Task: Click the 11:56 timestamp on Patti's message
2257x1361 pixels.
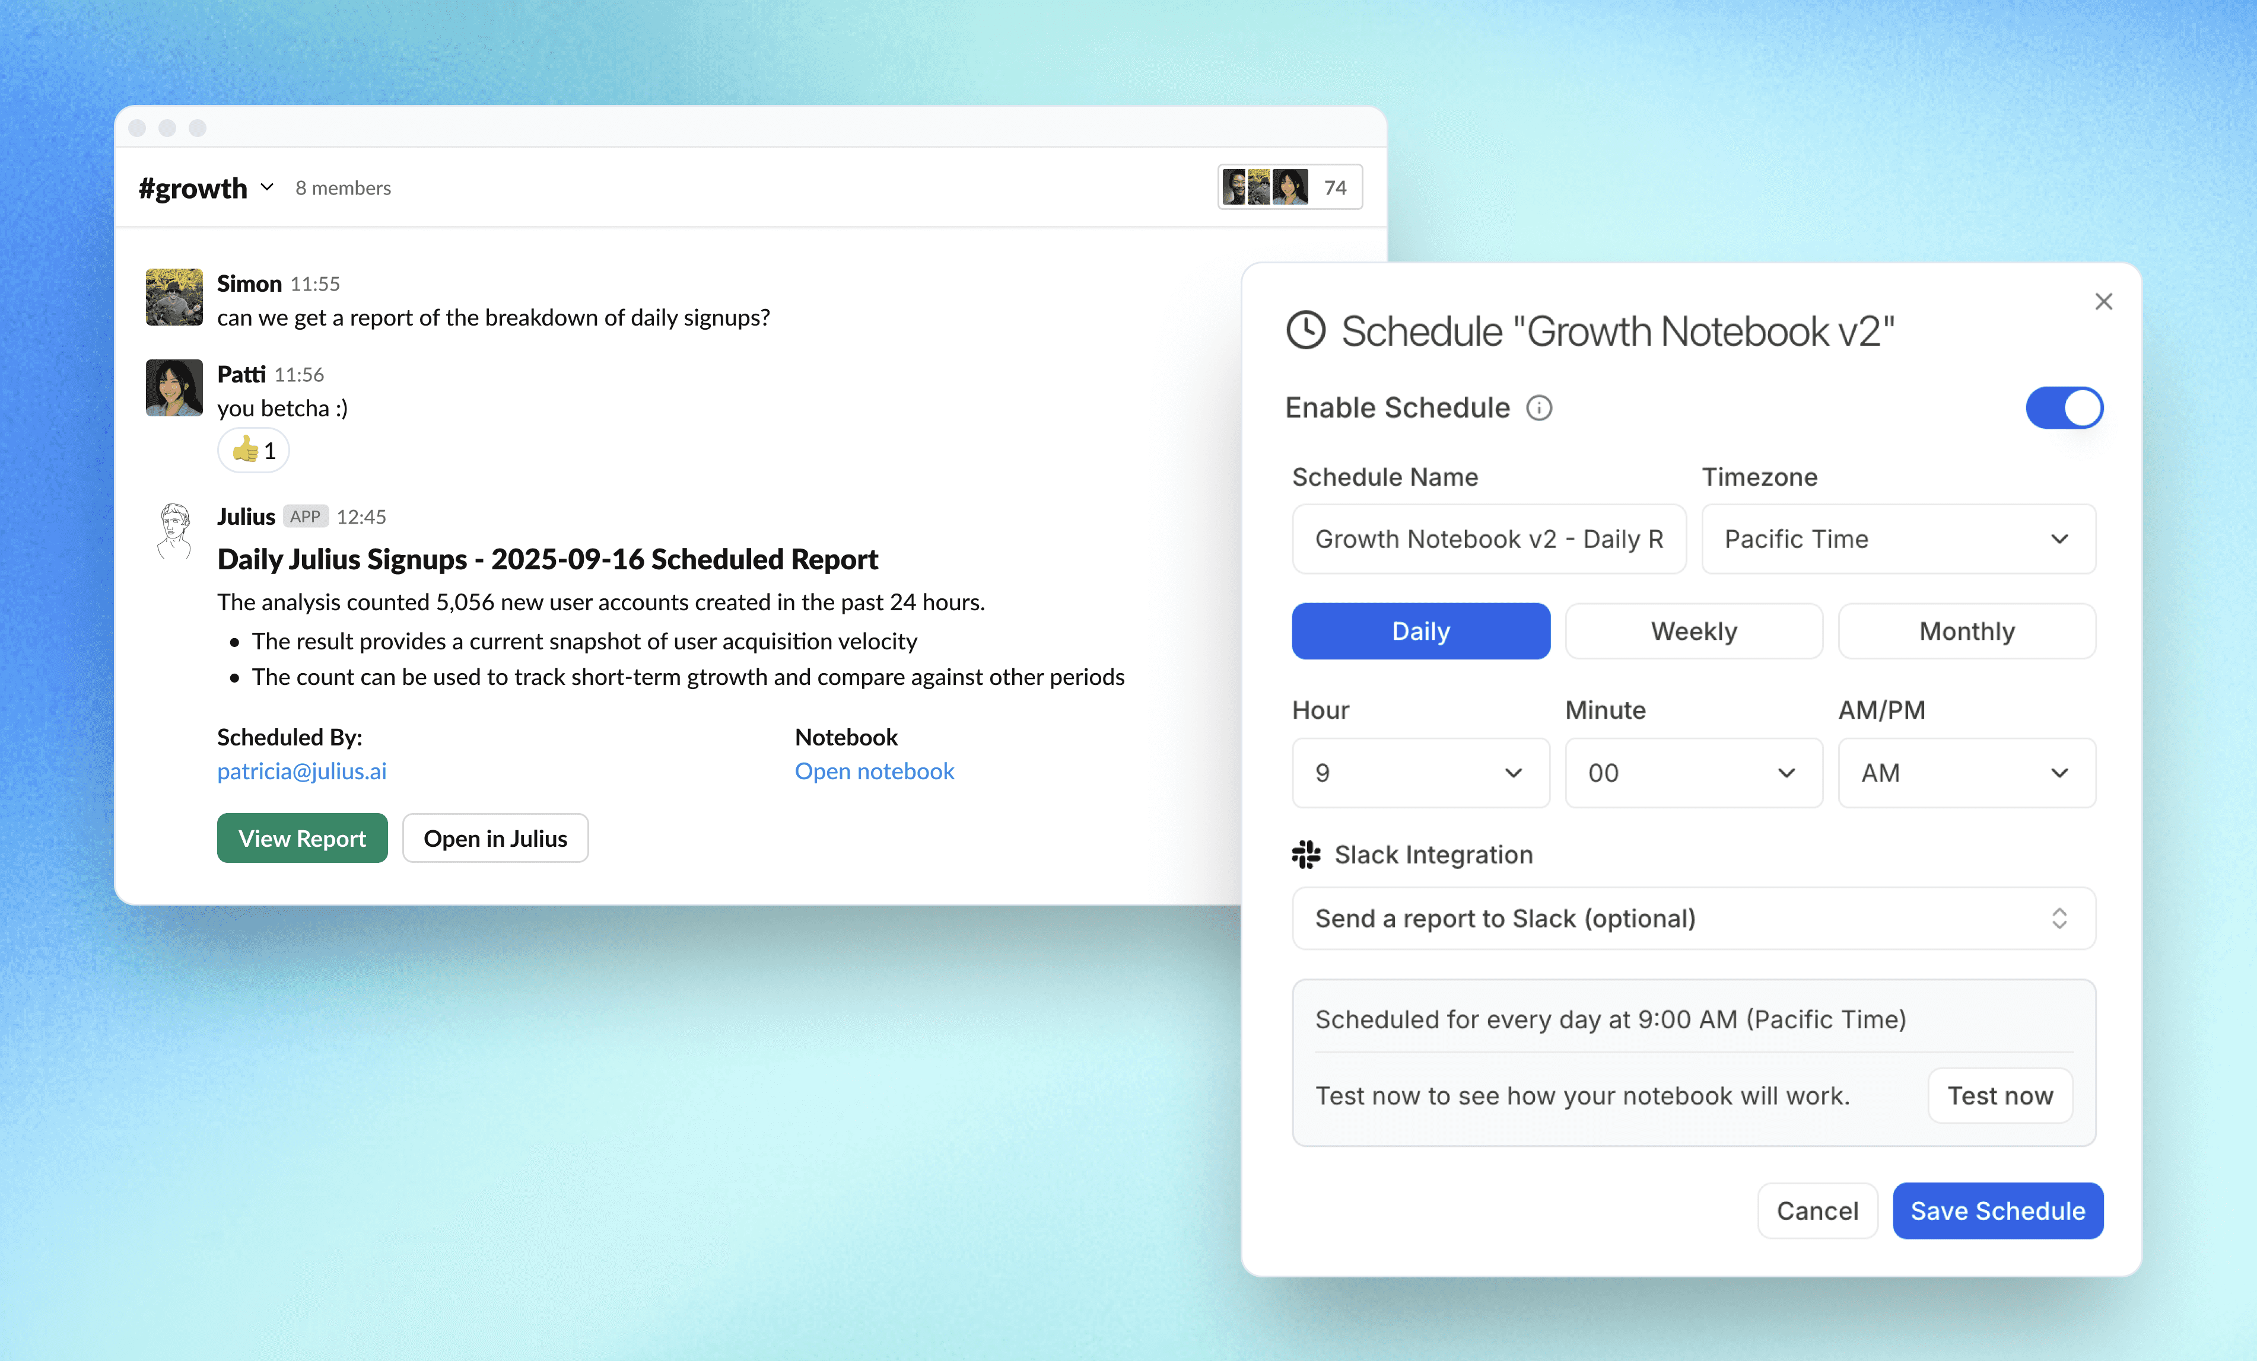Action: point(298,375)
